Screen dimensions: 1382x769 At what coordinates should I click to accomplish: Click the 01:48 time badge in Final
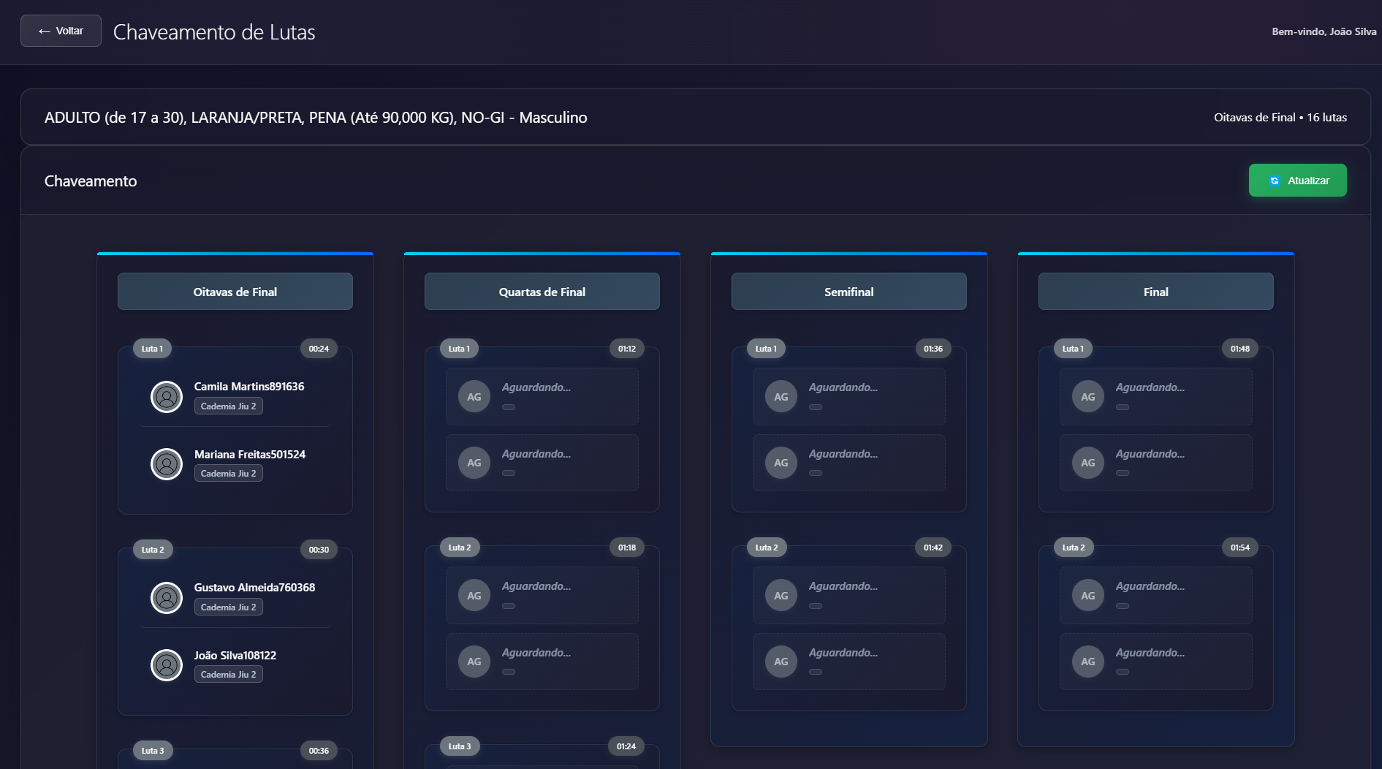point(1239,349)
